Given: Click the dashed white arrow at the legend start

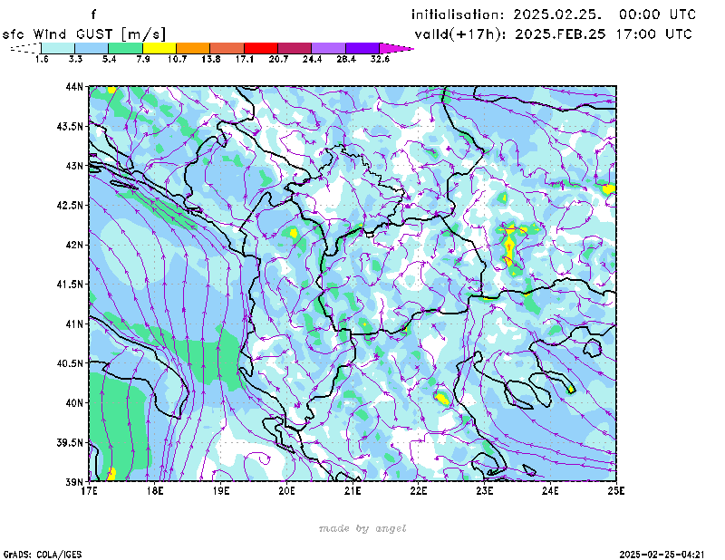Looking at the screenshot, I should pyautogui.click(x=24, y=47).
